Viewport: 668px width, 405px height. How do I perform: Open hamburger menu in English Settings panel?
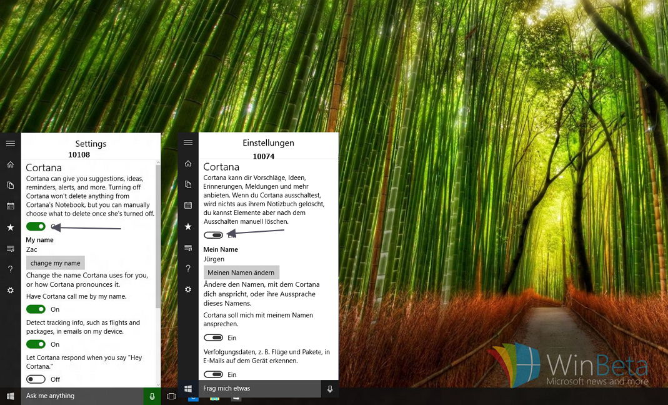click(11, 143)
